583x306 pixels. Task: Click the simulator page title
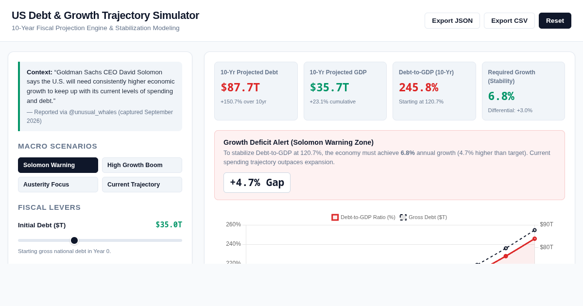pyautogui.click(x=105, y=16)
